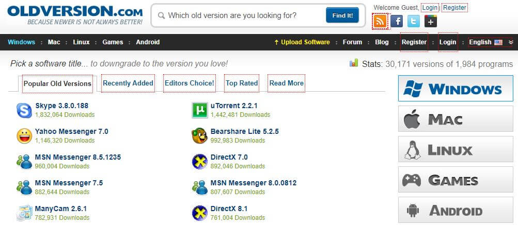Expand the English language dropdown arrow

point(511,42)
